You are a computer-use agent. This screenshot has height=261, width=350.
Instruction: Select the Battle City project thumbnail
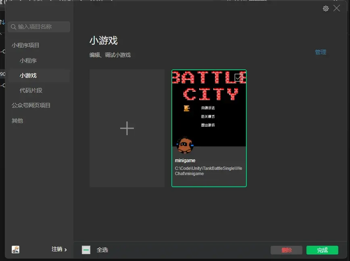(209, 108)
